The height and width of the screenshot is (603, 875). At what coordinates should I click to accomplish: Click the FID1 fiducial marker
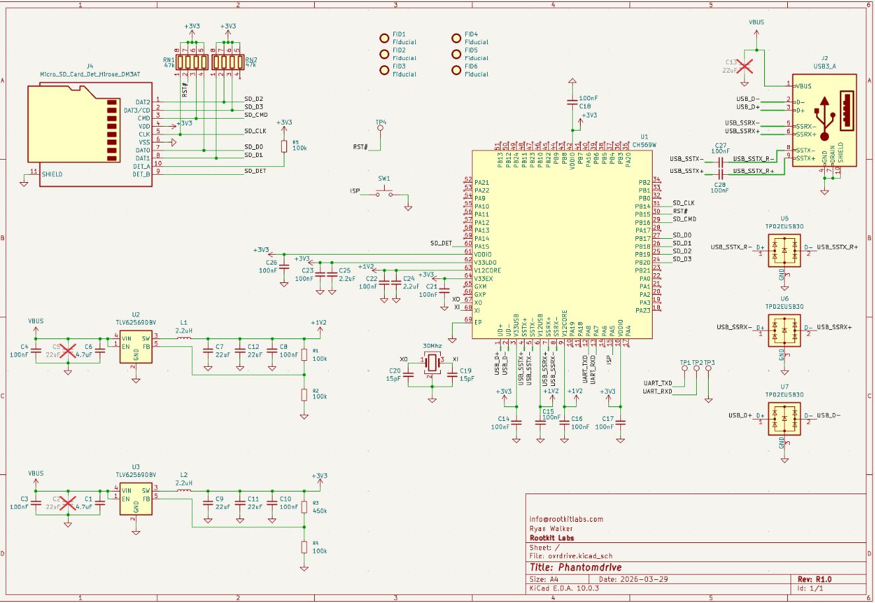(x=384, y=38)
